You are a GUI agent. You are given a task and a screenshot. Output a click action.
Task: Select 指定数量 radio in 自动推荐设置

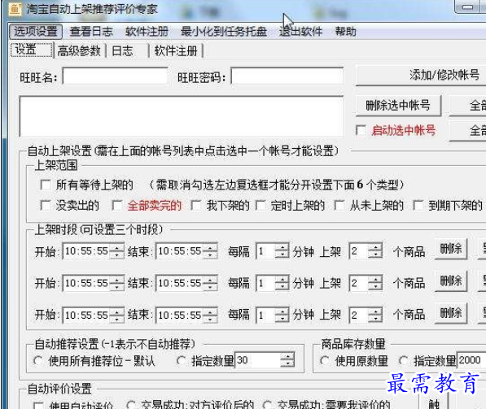coord(181,361)
